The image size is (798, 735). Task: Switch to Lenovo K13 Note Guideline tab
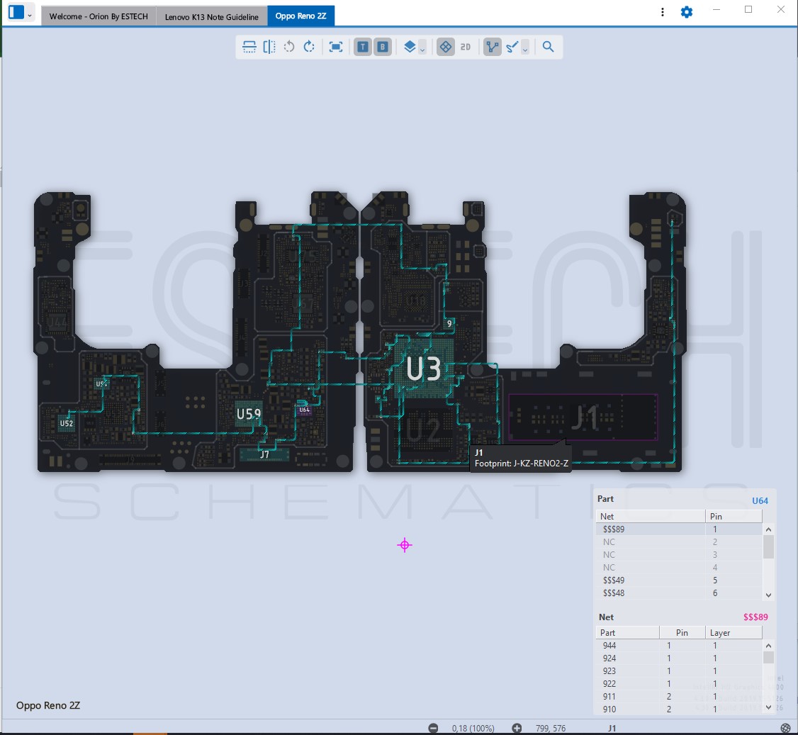[211, 16]
